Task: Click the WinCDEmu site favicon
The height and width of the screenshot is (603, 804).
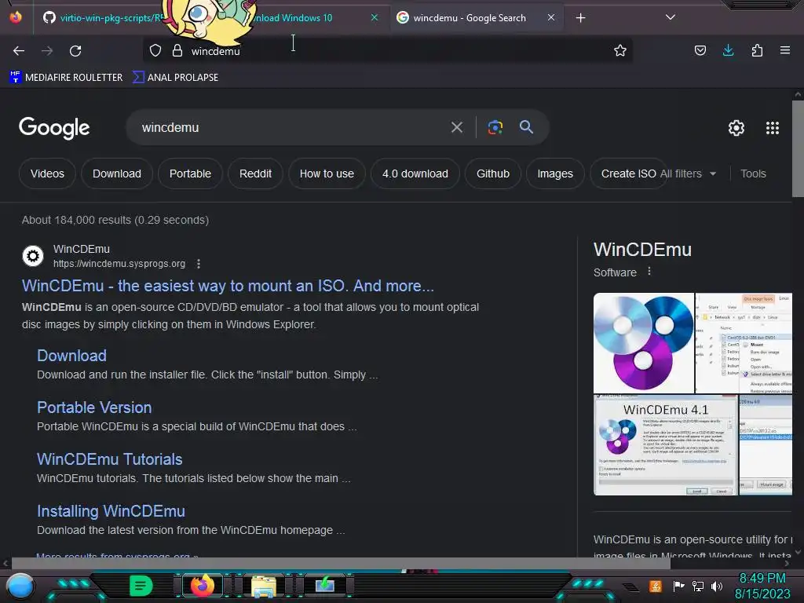Action: click(33, 255)
